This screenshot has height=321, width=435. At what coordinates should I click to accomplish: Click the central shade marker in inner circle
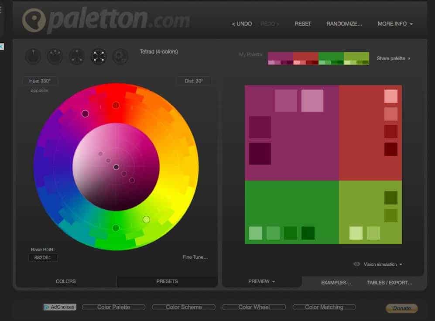[x=116, y=167]
